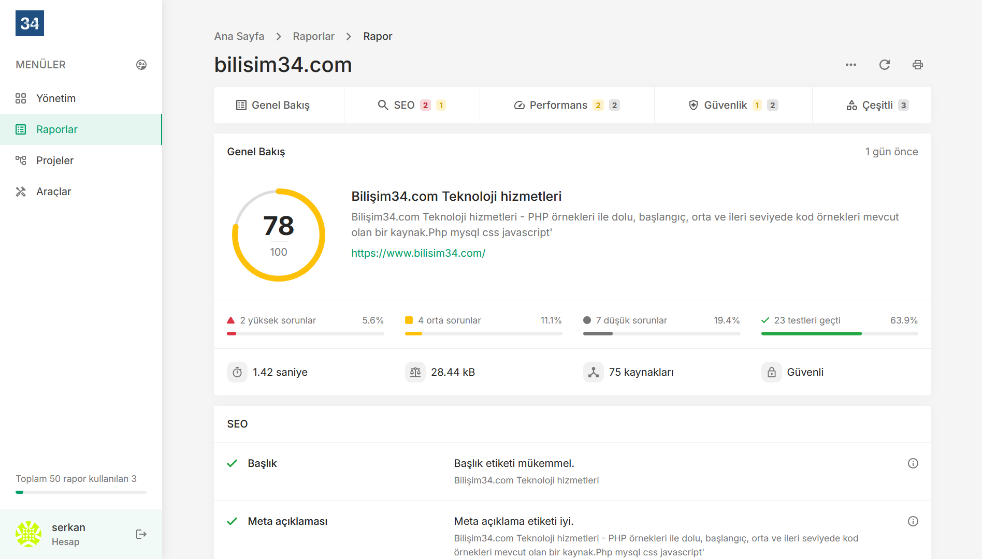Click resources network icon
Screen dimensions: 982x559
point(594,372)
